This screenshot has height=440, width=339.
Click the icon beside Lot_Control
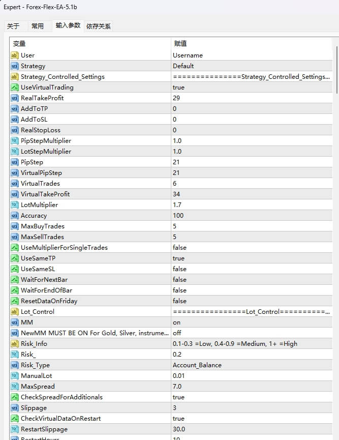click(x=15, y=311)
